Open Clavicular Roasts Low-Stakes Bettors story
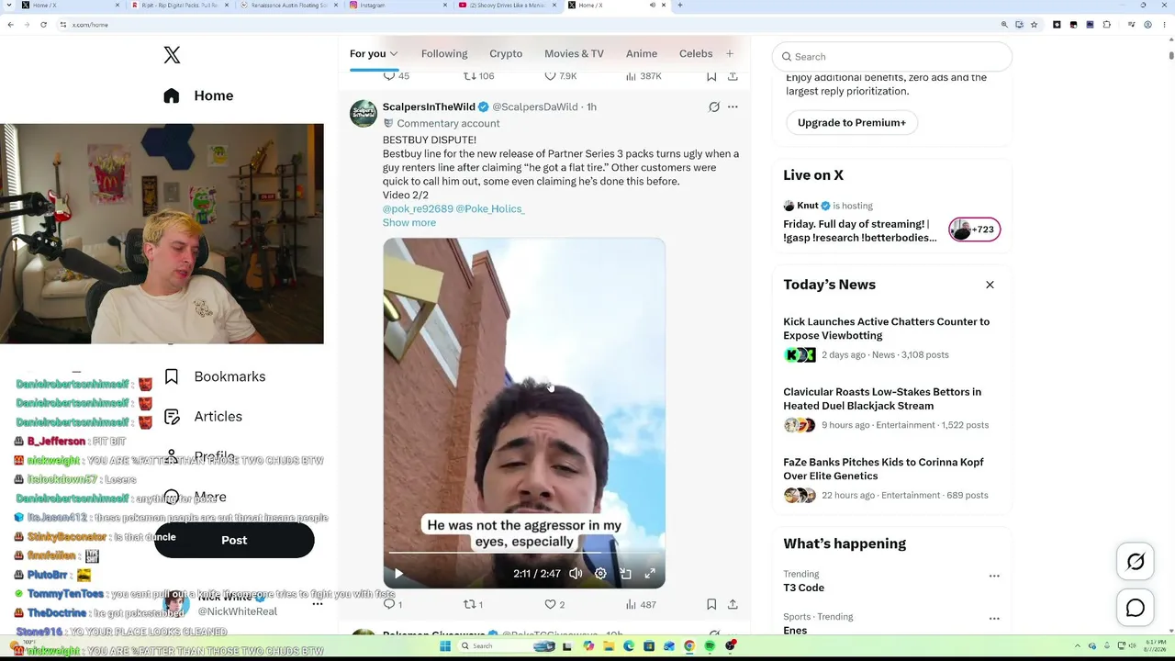The width and height of the screenshot is (1175, 661). coord(882,398)
